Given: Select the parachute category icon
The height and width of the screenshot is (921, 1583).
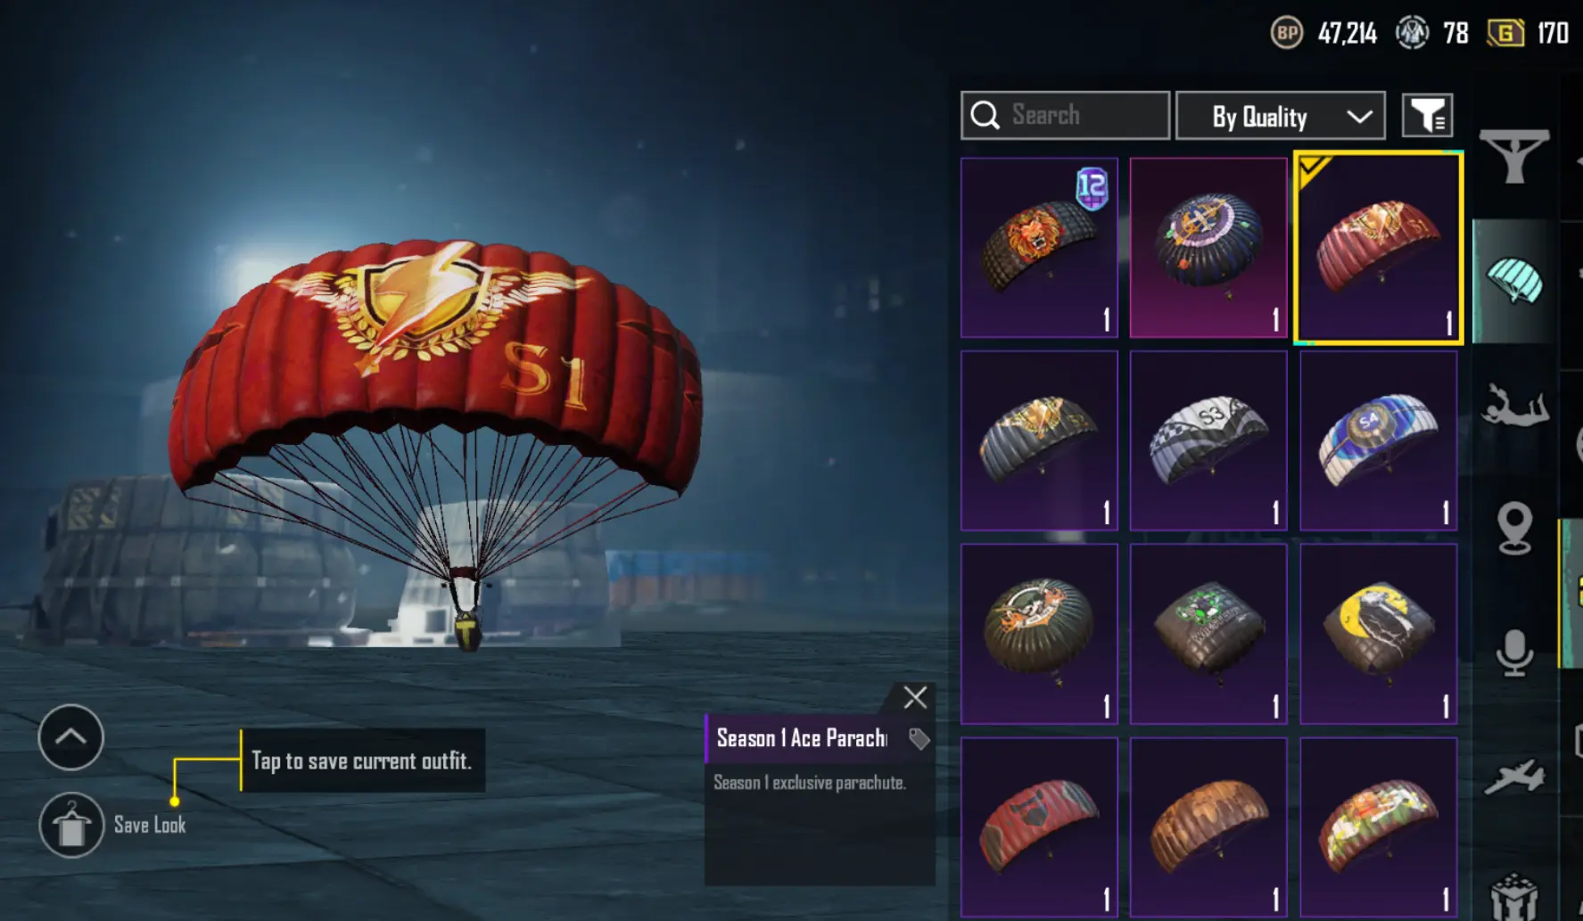Looking at the screenshot, I should click(x=1514, y=282).
